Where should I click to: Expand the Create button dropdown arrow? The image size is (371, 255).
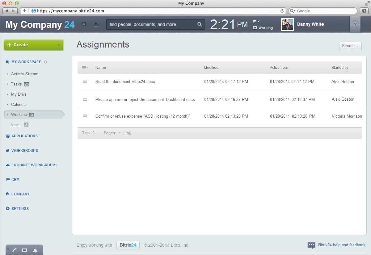point(58,45)
